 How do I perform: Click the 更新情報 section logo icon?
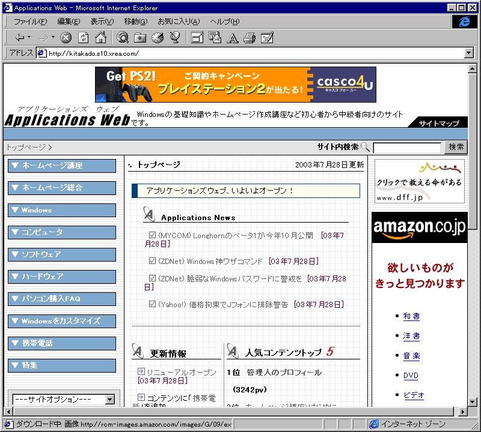coord(138,351)
